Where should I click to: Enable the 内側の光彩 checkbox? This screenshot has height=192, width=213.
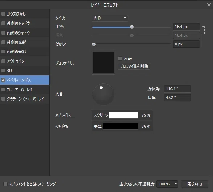(x=3, y=52)
